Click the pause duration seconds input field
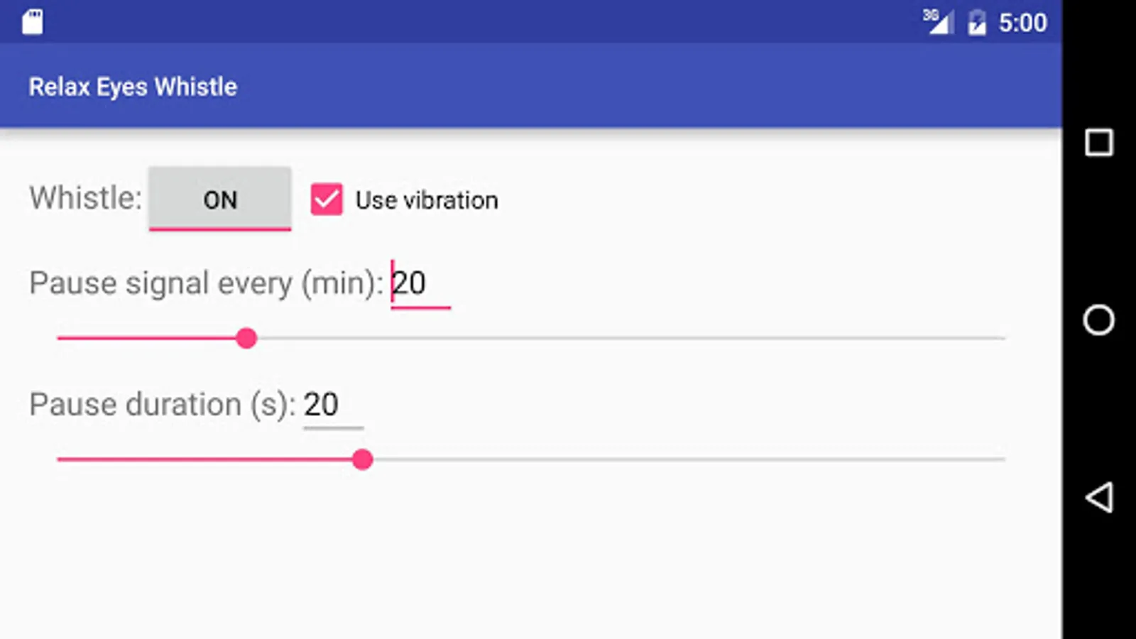1136x639 pixels. pos(332,405)
